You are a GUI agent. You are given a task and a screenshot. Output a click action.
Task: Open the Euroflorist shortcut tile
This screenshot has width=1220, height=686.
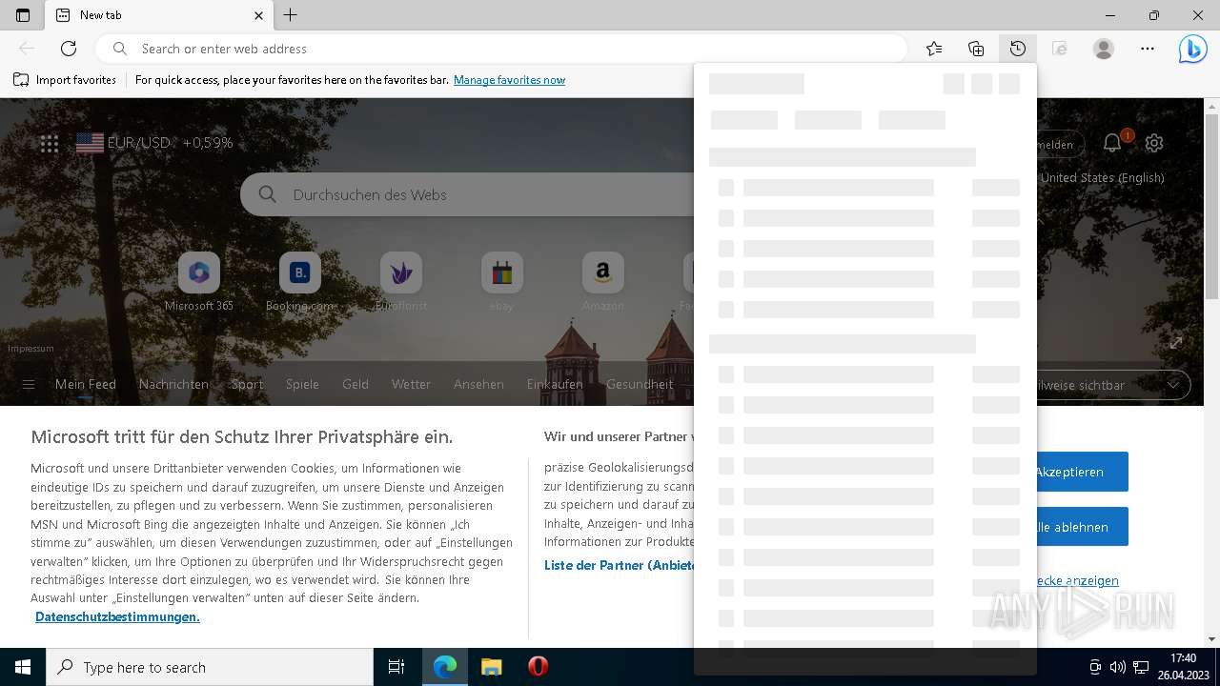pos(401,282)
